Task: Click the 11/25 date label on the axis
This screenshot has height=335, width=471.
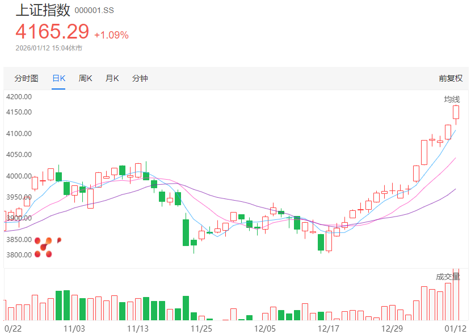Action: pyautogui.click(x=201, y=328)
